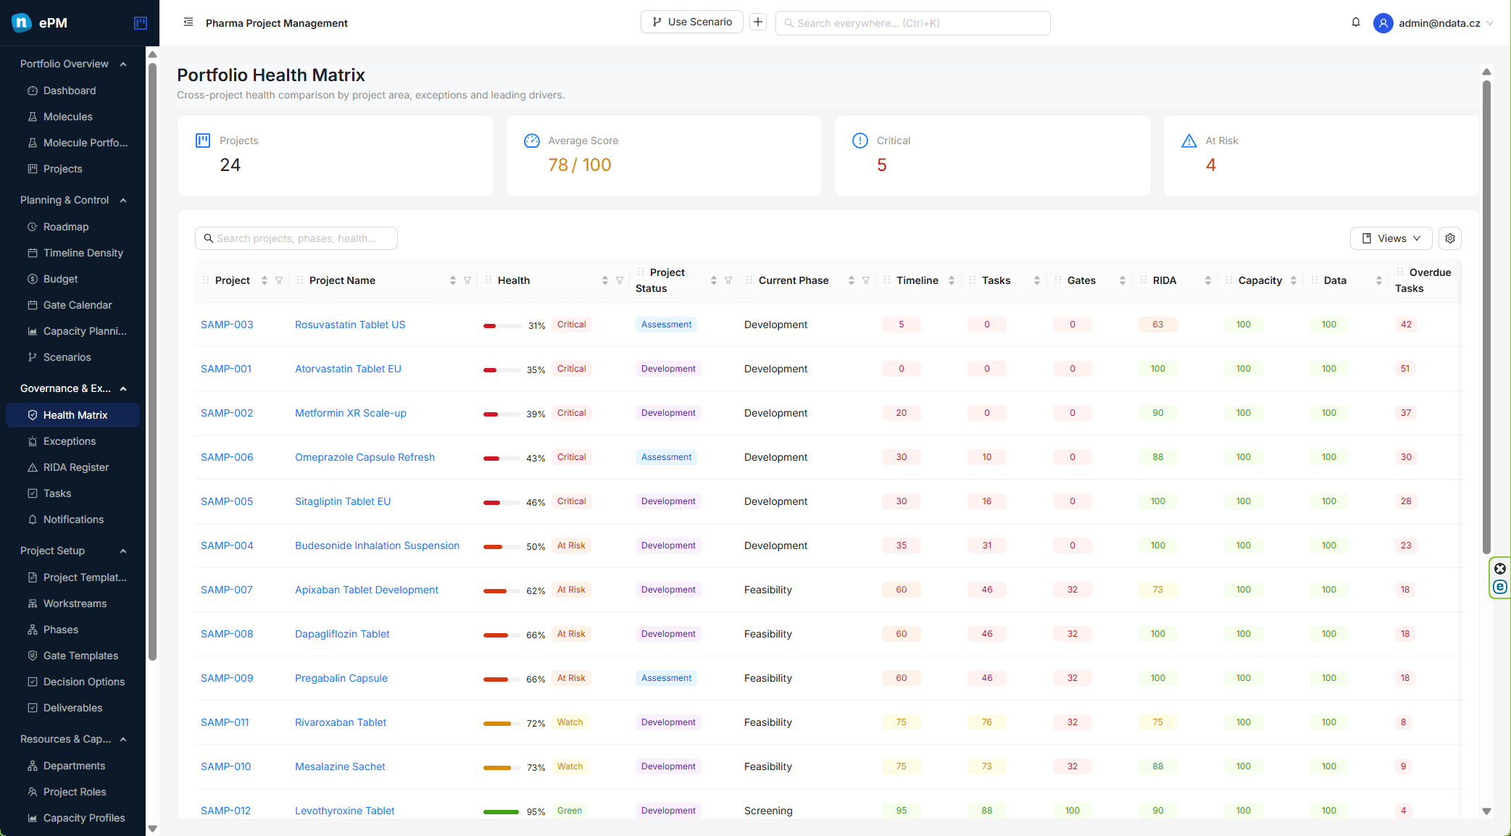The height and width of the screenshot is (836, 1511).
Task: Expand the admin@ndata.cz account menu
Action: pos(1489,23)
